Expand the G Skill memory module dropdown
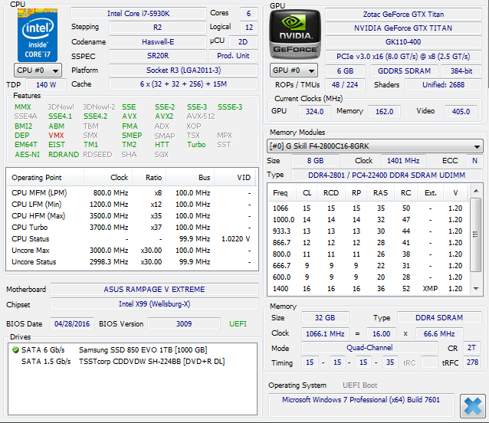 (375, 146)
